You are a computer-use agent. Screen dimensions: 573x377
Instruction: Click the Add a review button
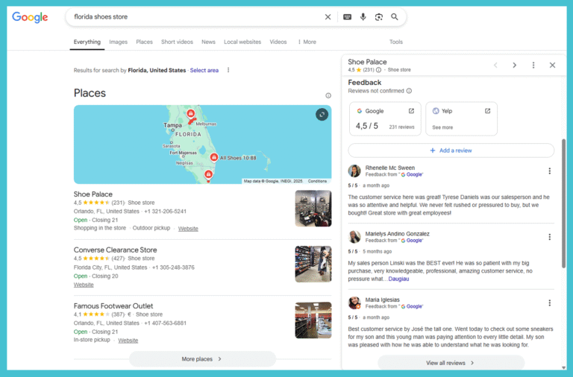451,151
